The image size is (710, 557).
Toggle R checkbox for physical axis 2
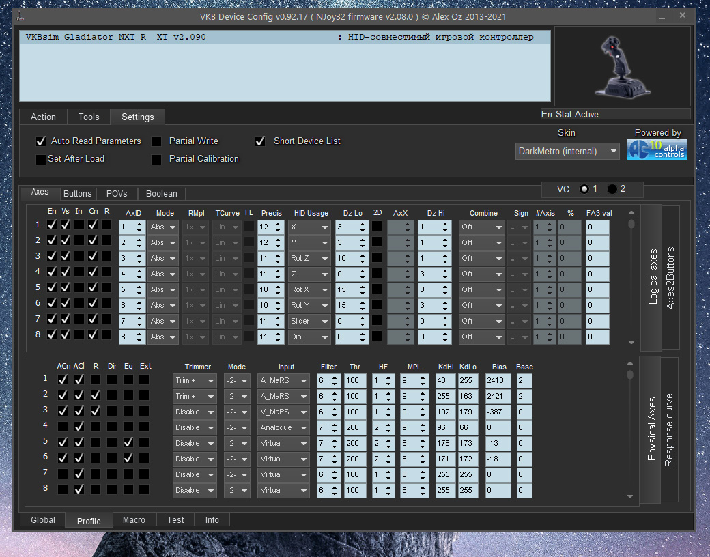pyautogui.click(x=96, y=395)
